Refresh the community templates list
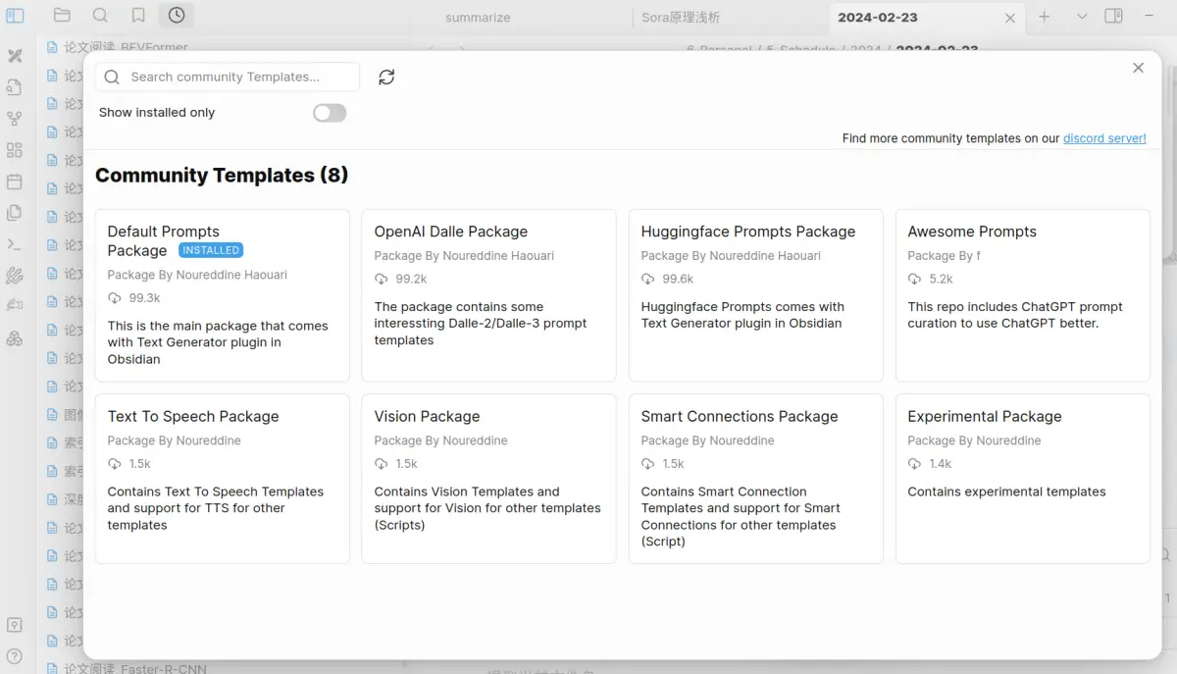 click(x=386, y=78)
